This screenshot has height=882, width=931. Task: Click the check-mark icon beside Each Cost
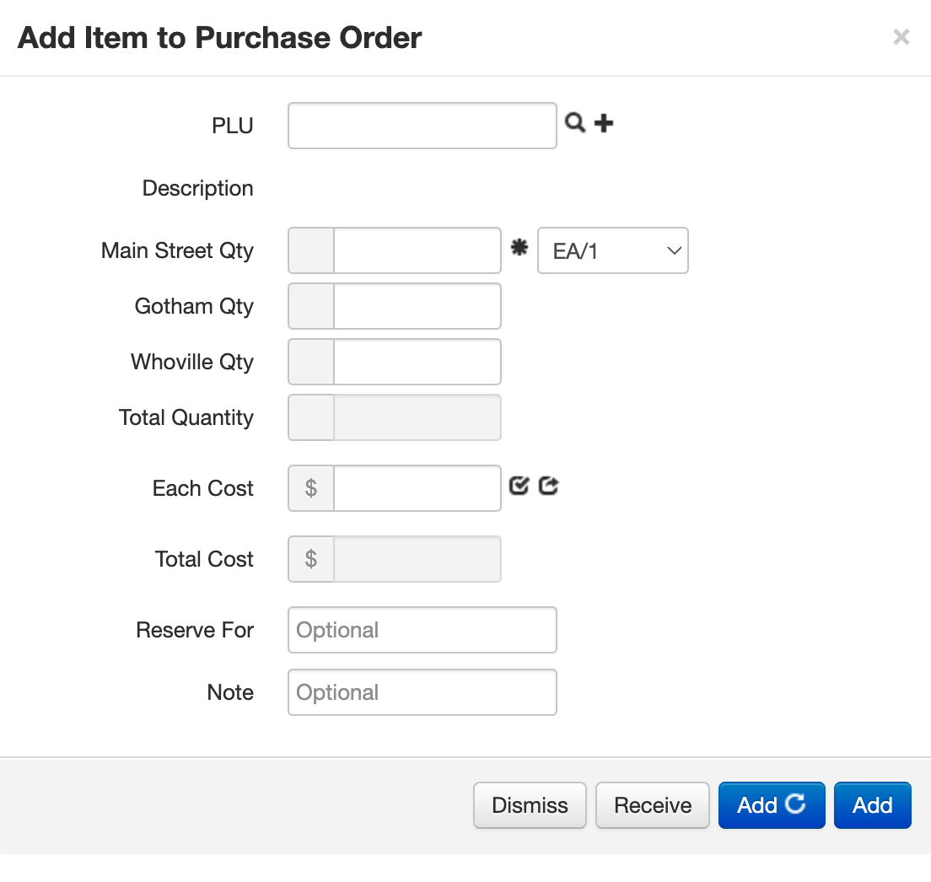519,486
